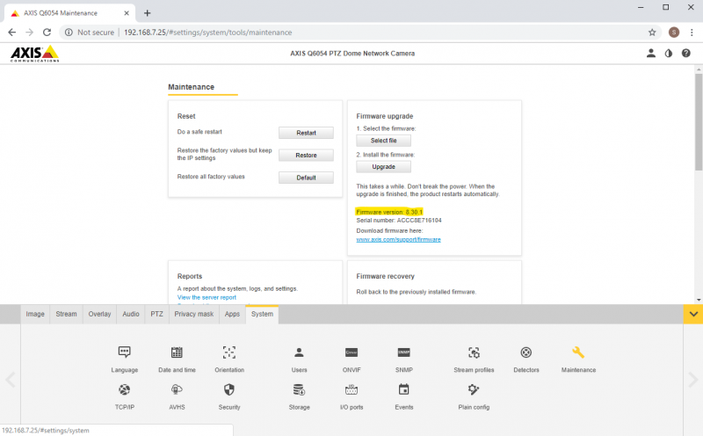Open the Chrome three-dot menu
703x436 pixels.
point(692,33)
